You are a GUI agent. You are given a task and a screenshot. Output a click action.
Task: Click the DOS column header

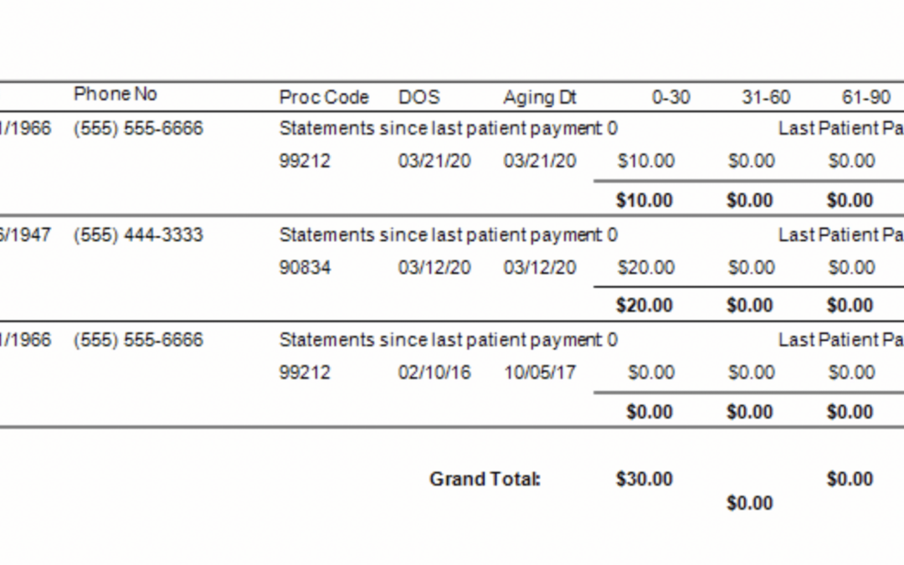(419, 97)
